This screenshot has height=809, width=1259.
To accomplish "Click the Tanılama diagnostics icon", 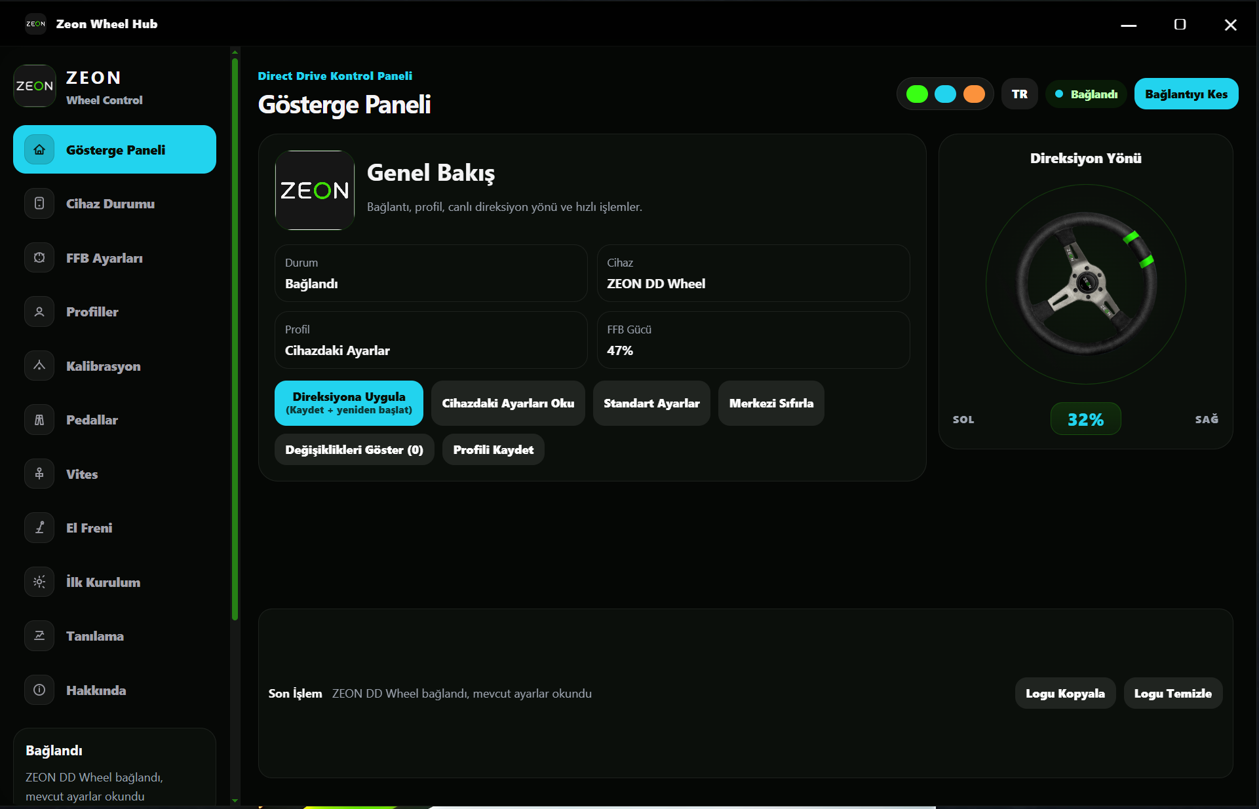I will (x=39, y=636).
